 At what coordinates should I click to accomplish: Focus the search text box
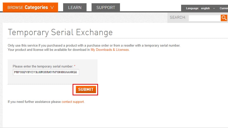click(x=205, y=18)
